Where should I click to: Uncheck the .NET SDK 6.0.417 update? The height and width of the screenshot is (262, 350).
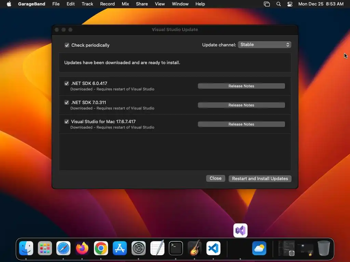click(67, 83)
